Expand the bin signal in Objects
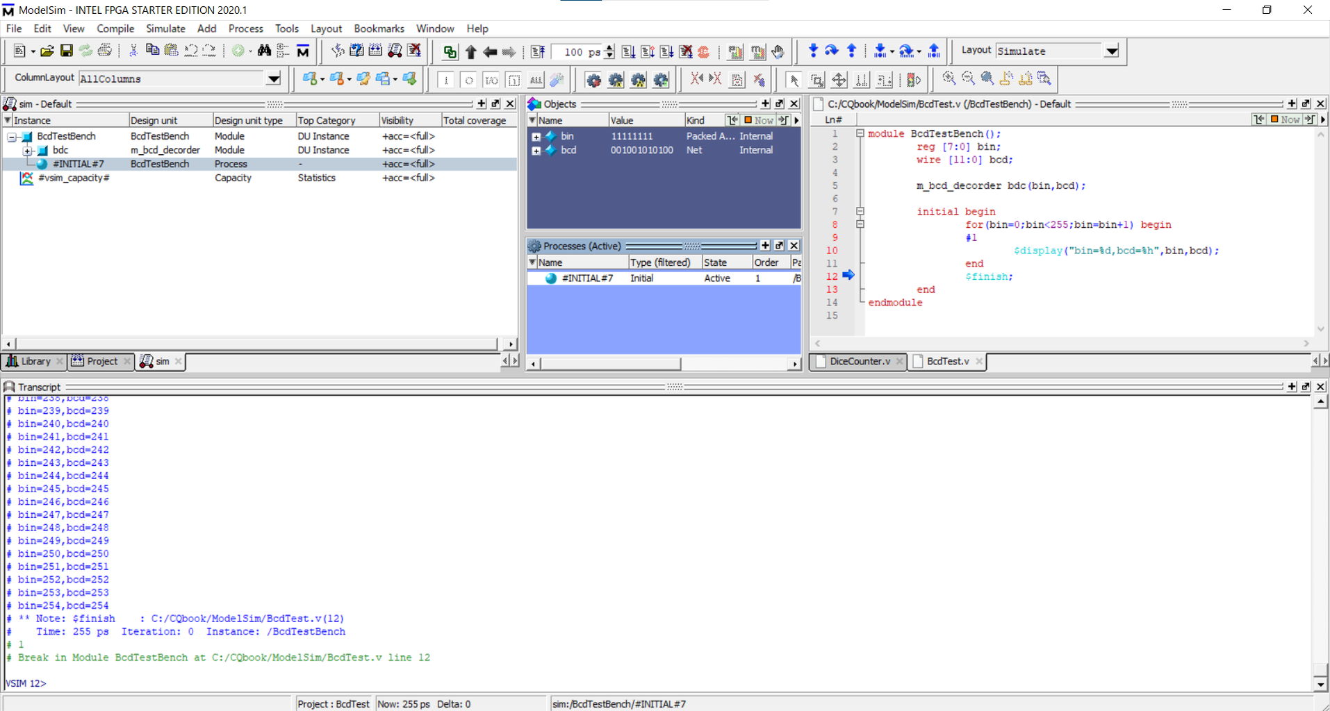Image resolution: width=1330 pixels, height=711 pixels. click(536, 137)
